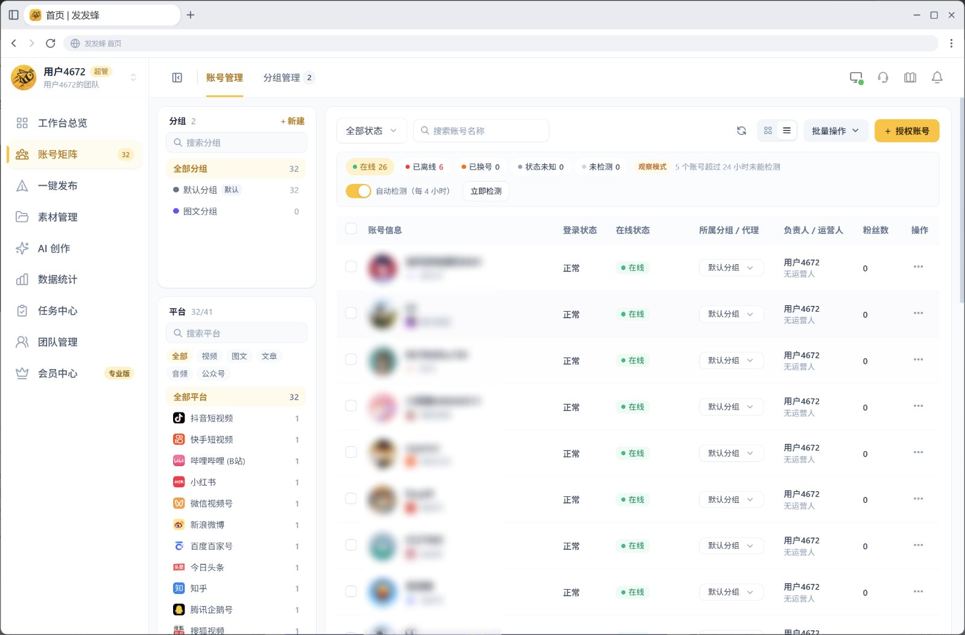Select the 小红书 platform
Viewport: 965px width, 635px height.
point(236,482)
